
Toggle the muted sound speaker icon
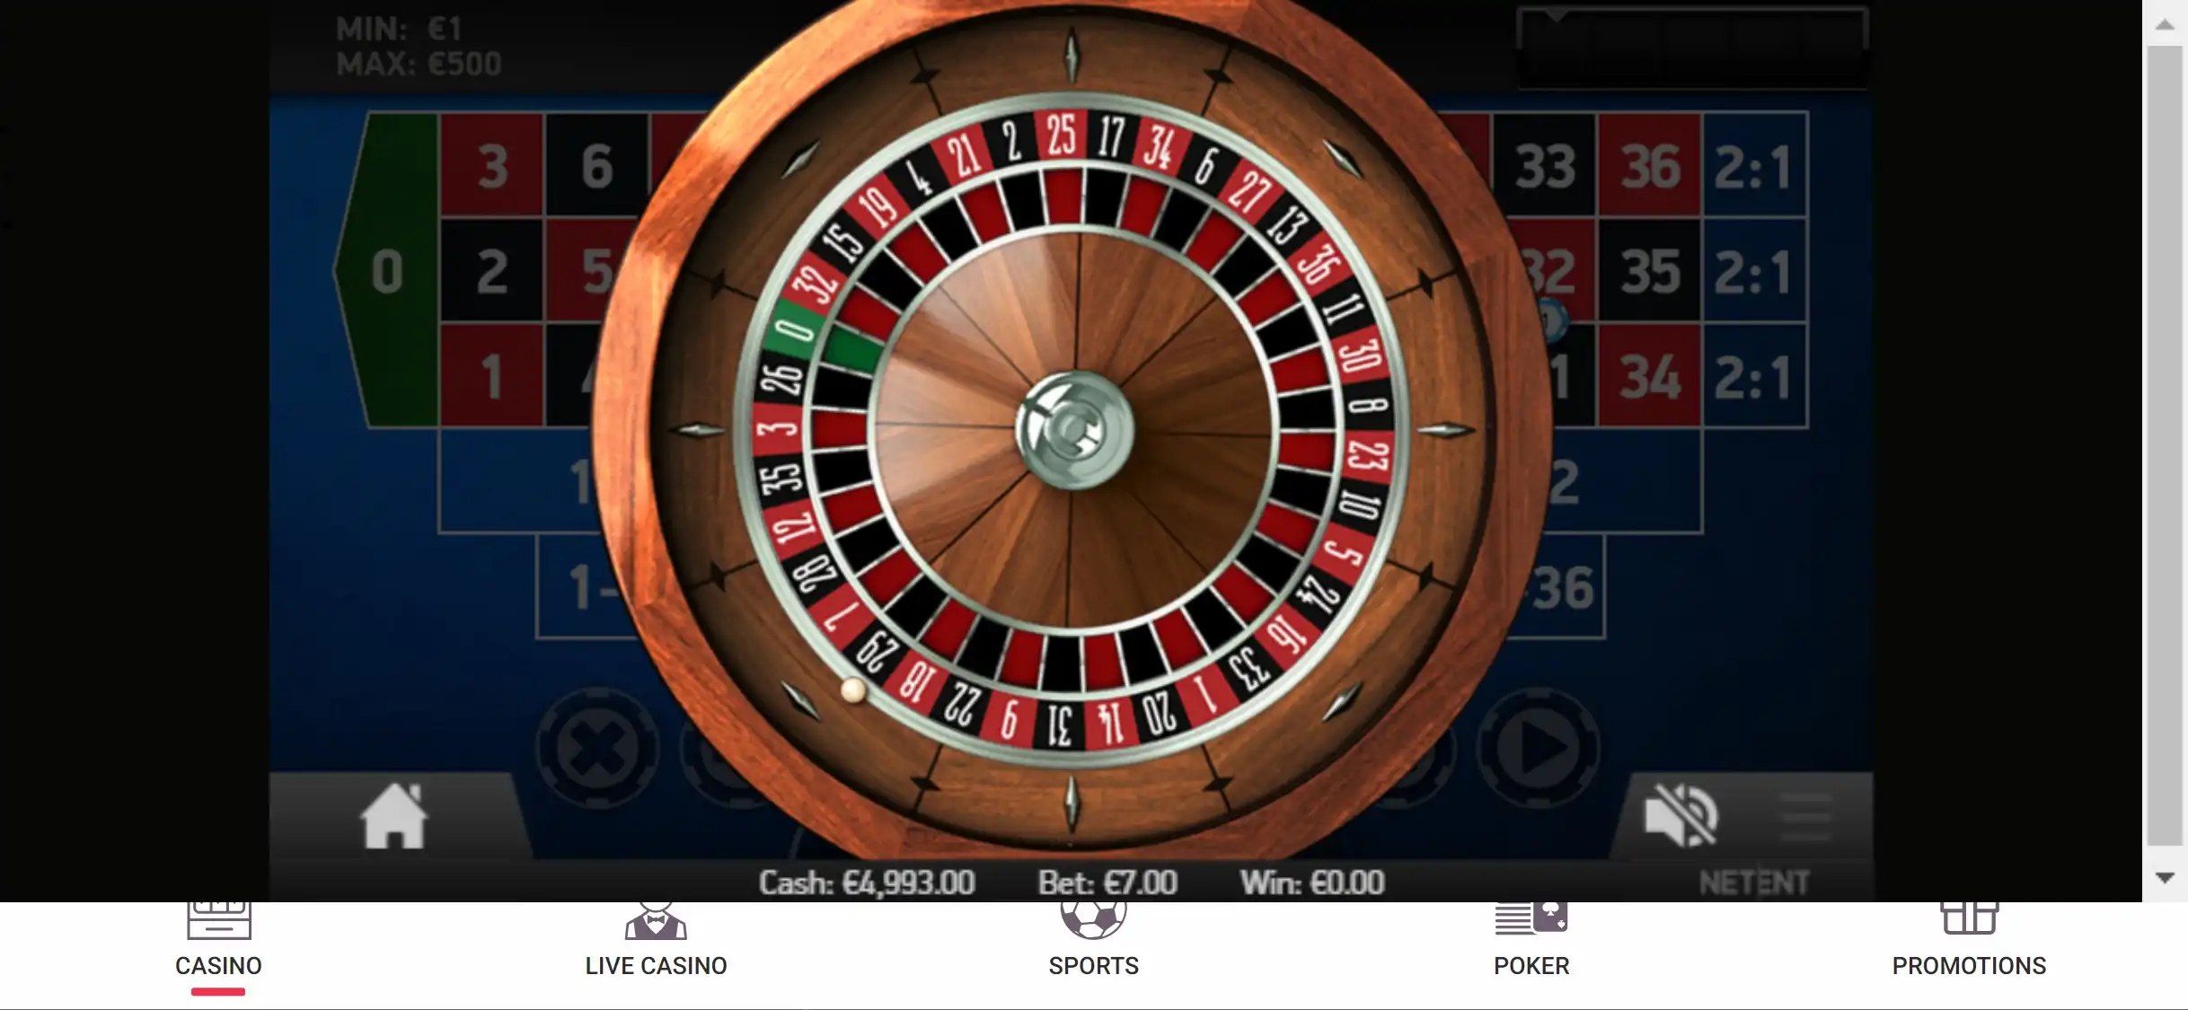click(1681, 814)
